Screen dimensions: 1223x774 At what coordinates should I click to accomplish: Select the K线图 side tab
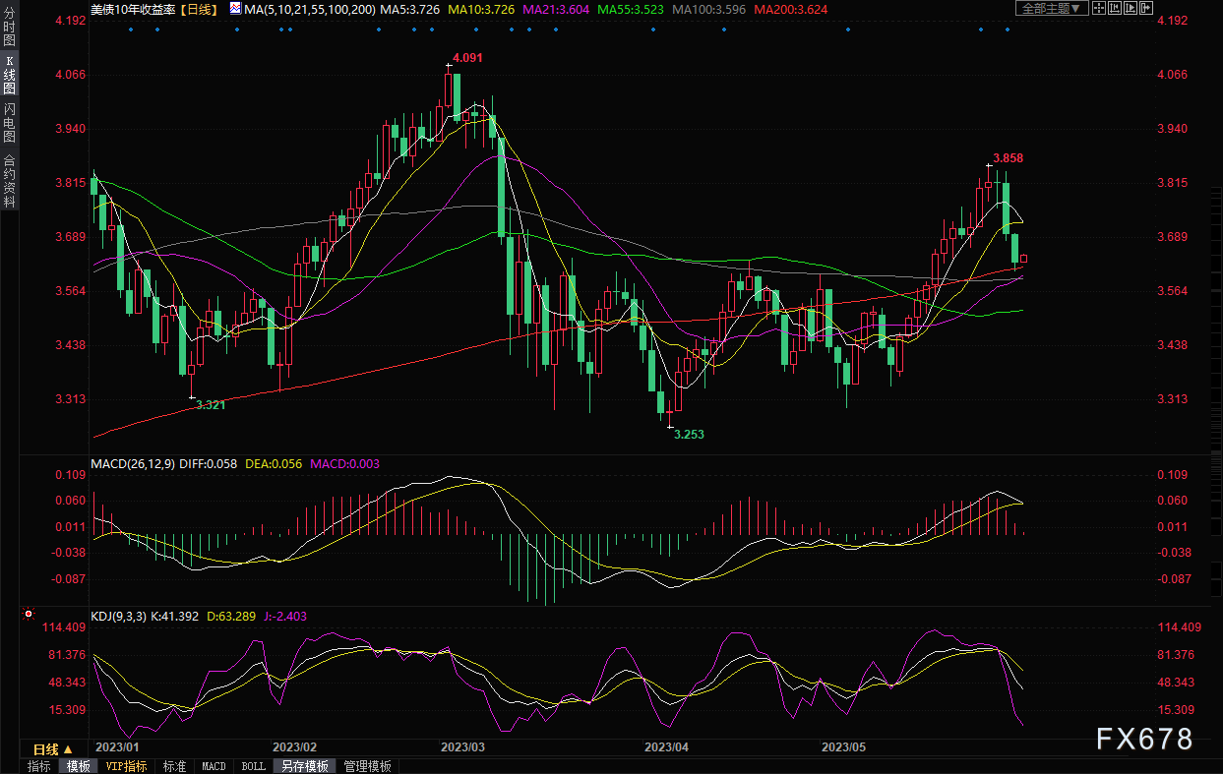[x=9, y=75]
